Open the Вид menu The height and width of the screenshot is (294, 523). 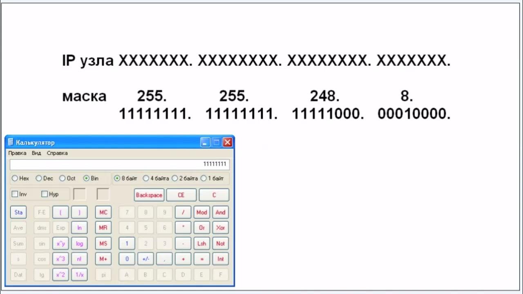click(36, 153)
